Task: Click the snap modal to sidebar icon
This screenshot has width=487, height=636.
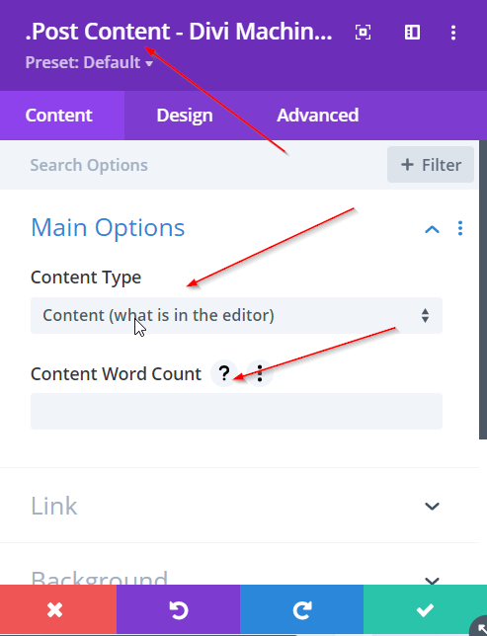Action: coord(412,32)
